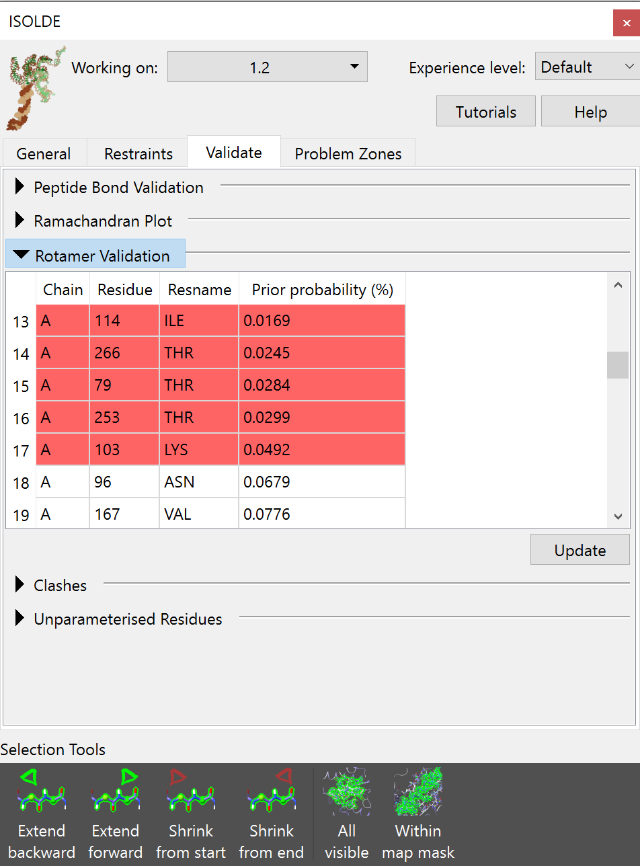Click Update to refresh rotamer list
640x866 pixels.
point(580,550)
